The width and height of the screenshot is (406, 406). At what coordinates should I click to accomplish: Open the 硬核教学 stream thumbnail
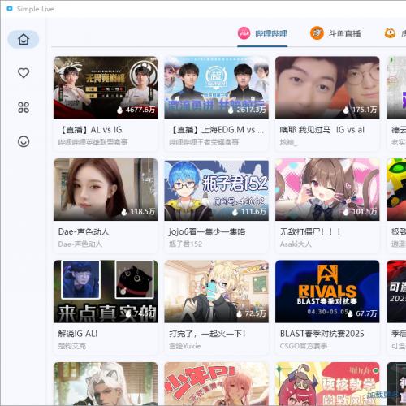point(327,384)
